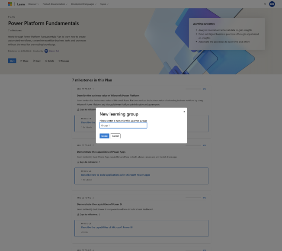The height and width of the screenshot is (251, 282).
Task: Click '7 milestones in this Plan' heading
Action: pos(92,80)
